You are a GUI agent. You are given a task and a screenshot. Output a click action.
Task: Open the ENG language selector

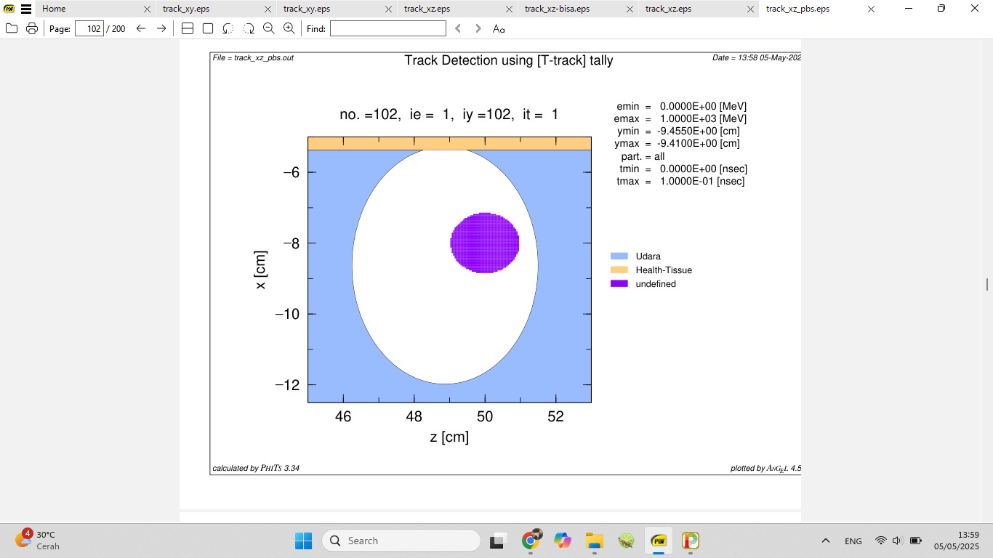coord(852,541)
